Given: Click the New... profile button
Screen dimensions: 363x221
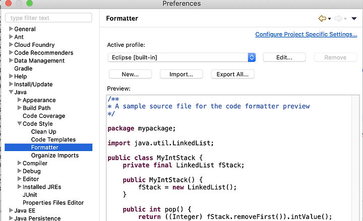Looking at the screenshot, I should 131,74.
